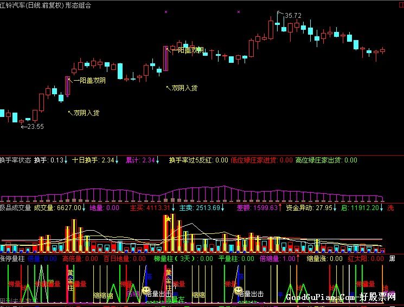
Task: Click the 高位绿庄家出货: 0.00 label
Action: (x=326, y=160)
